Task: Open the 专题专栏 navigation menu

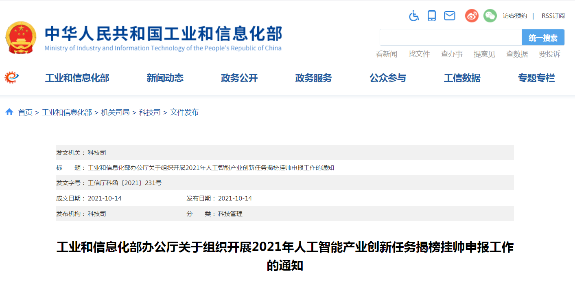Action: tap(536, 78)
